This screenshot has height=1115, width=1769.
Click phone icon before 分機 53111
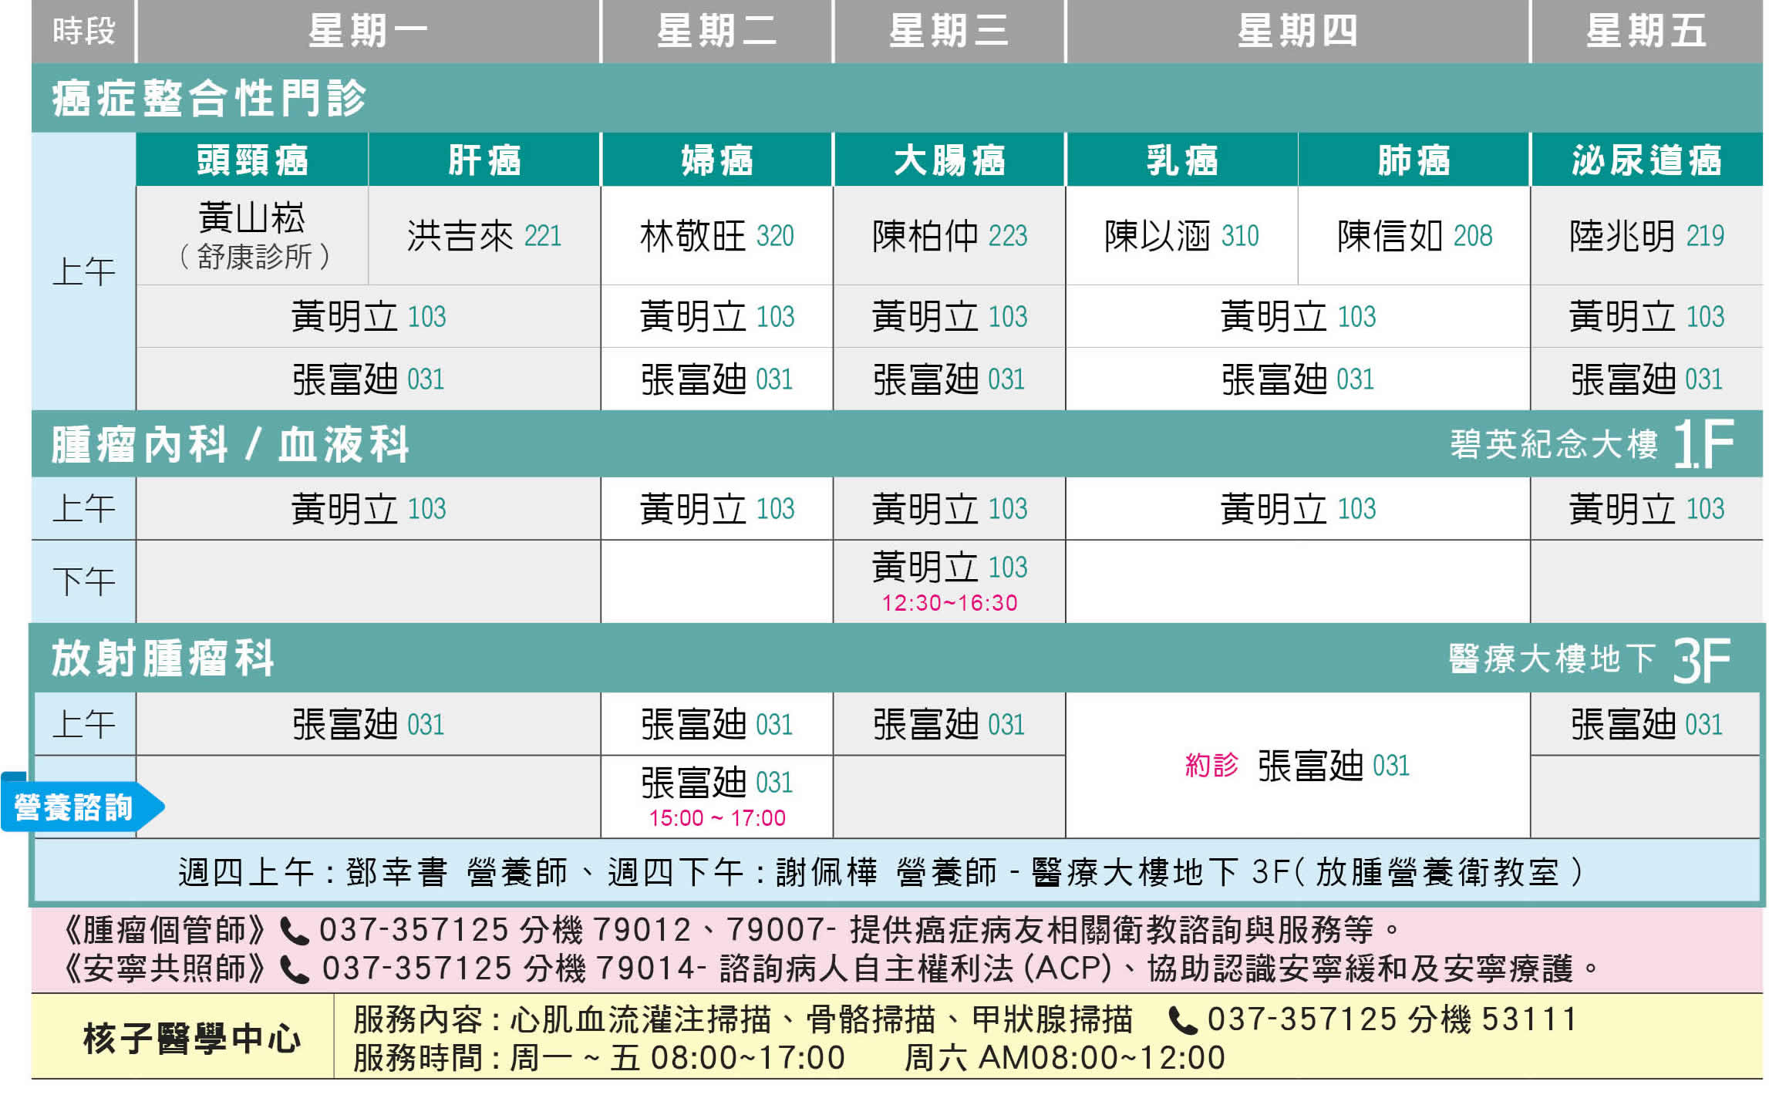click(1184, 1022)
